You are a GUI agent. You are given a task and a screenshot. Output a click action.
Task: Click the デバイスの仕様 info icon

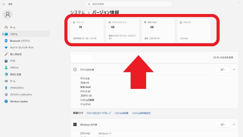pyautogui.click(x=75, y=70)
